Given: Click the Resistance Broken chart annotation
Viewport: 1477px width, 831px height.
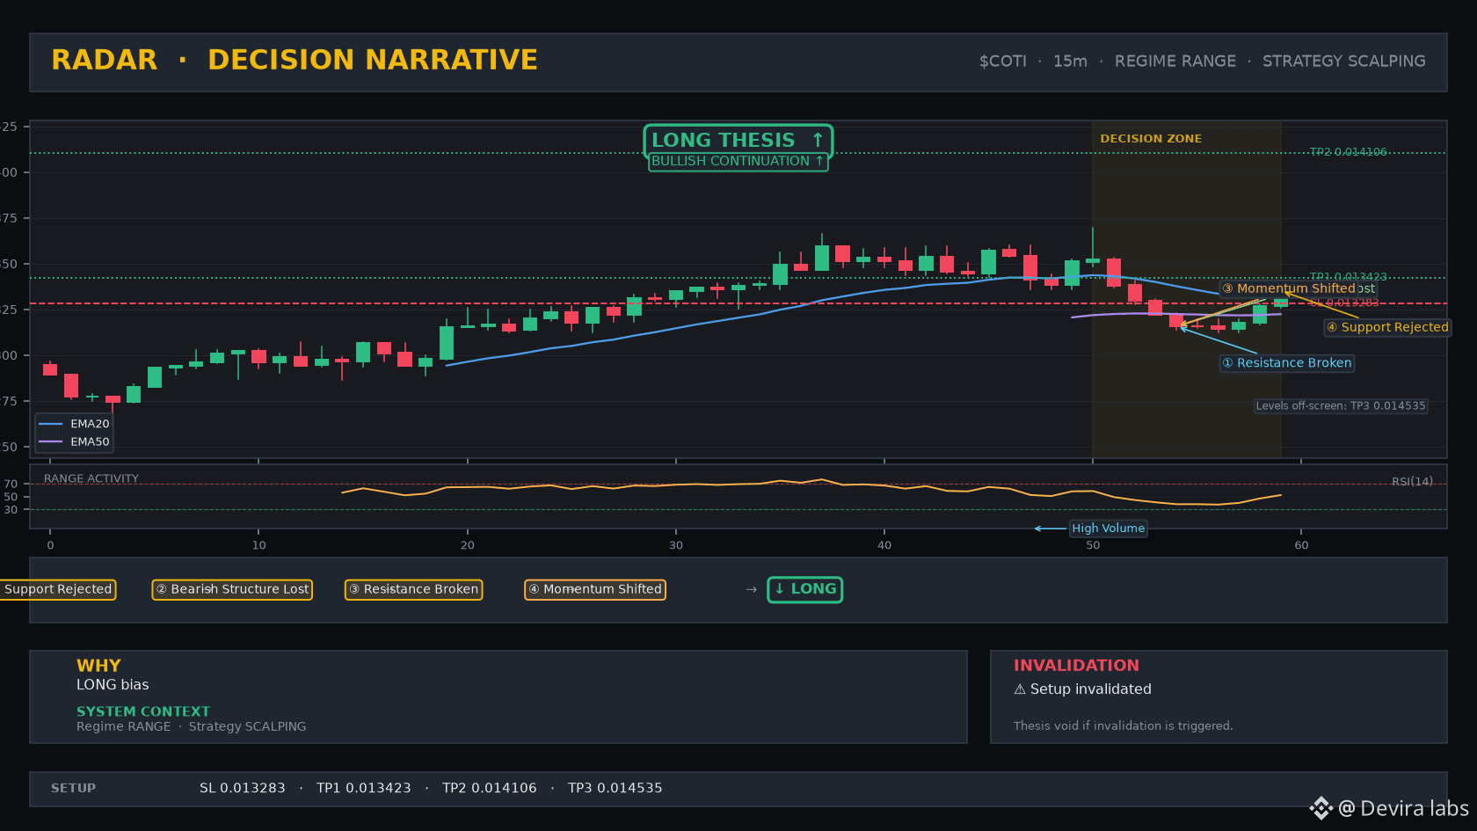Looking at the screenshot, I should (1286, 363).
